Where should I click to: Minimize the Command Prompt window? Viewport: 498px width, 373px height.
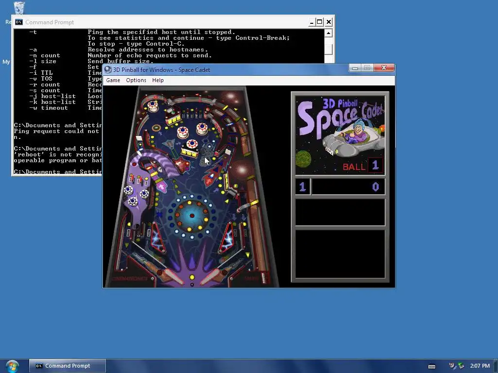(x=312, y=22)
